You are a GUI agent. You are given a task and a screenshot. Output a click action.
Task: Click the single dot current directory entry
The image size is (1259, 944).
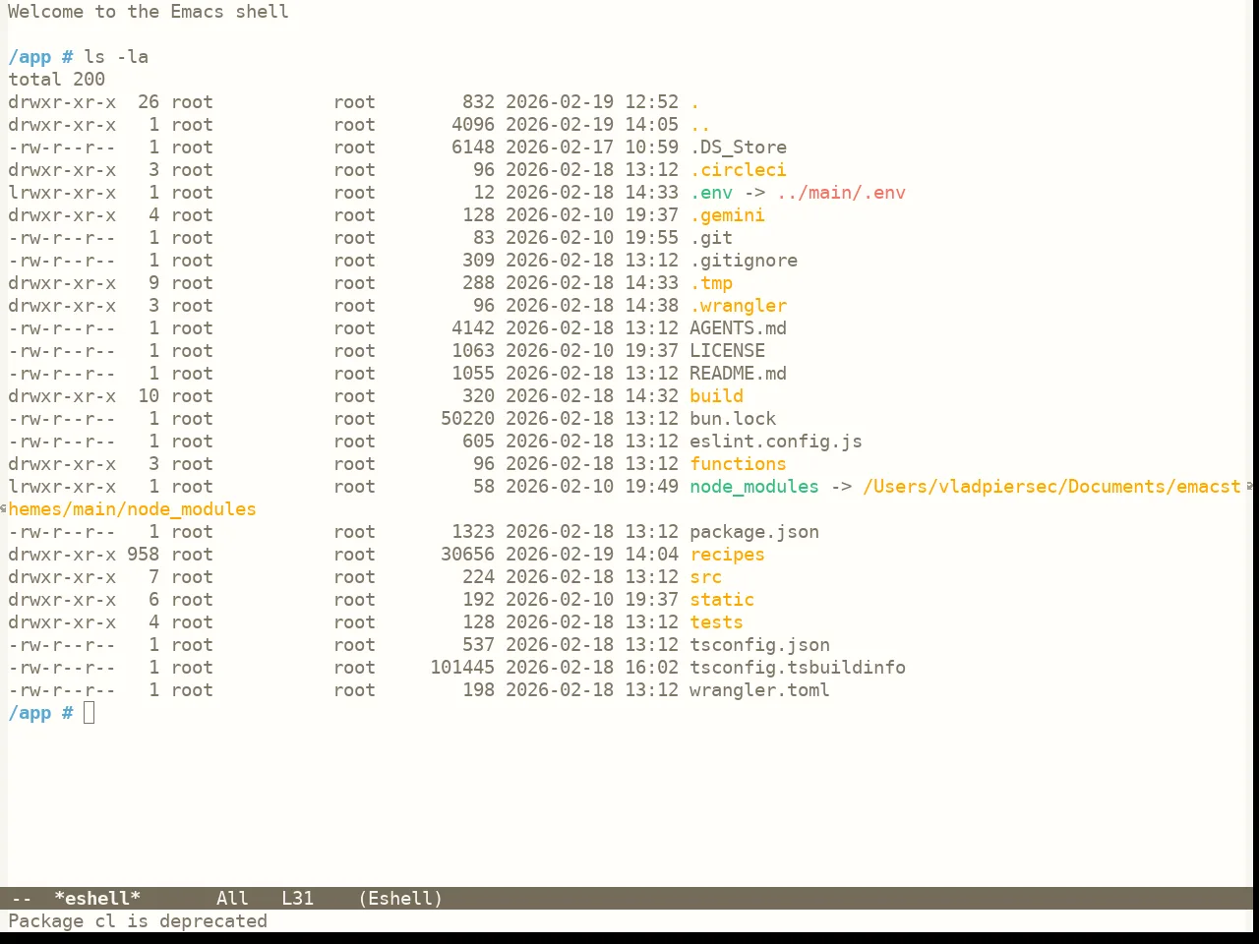tap(695, 102)
